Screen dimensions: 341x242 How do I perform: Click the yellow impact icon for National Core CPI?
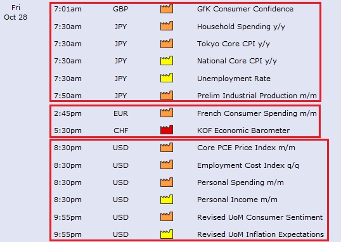pyautogui.click(x=167, y=61)
